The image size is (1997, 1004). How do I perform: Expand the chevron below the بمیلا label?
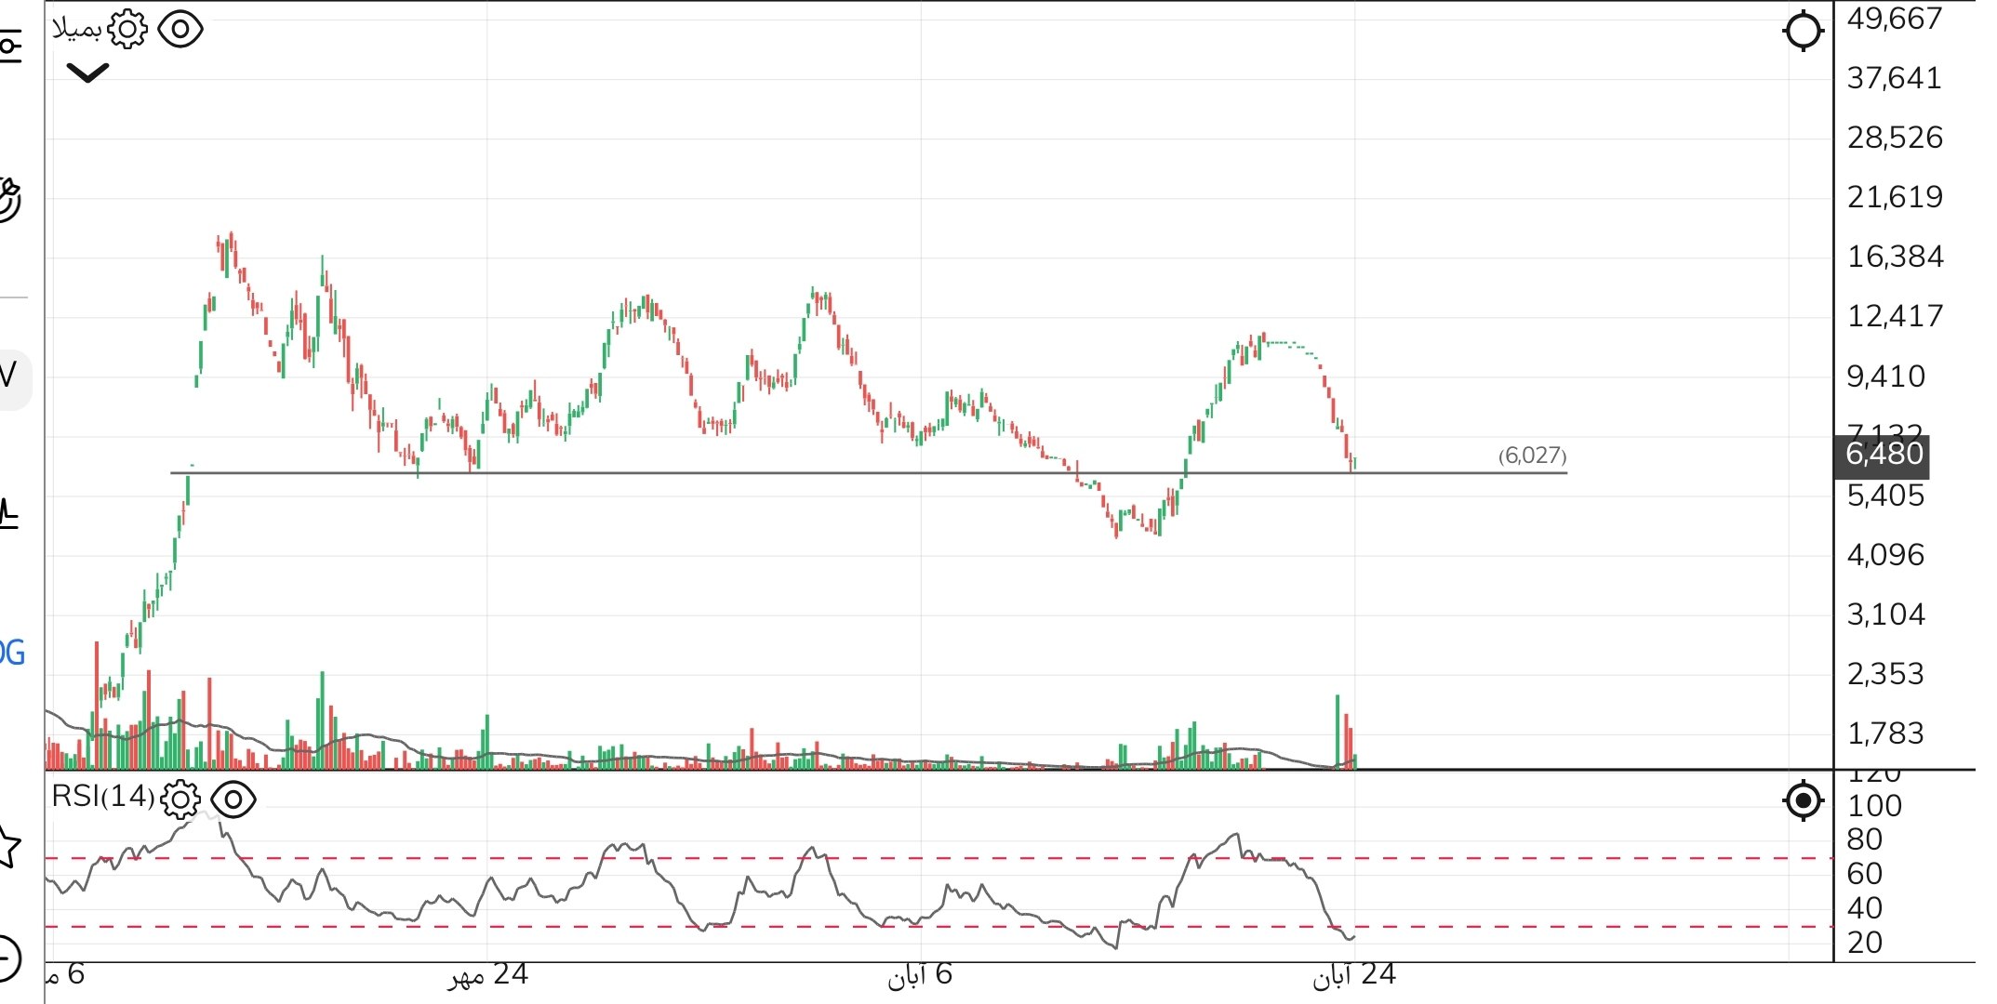(x=88, y=73)
